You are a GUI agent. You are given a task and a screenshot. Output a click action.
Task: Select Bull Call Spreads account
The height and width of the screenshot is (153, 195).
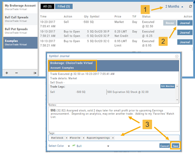tap(20, 19)
